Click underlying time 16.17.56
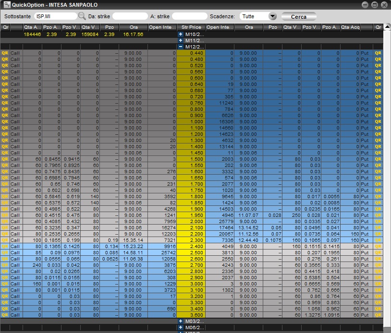Image resolution: width=391 pixels, height=333 pixels. (133, 35)
